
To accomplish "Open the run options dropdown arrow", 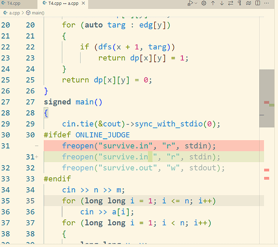I will coord(196,3).
